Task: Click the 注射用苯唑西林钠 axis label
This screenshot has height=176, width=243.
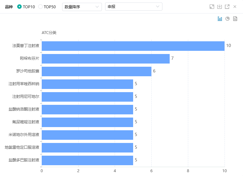Action: (24, 84)
